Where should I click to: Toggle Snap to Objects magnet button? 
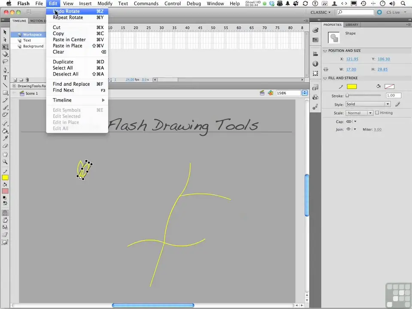5,212
